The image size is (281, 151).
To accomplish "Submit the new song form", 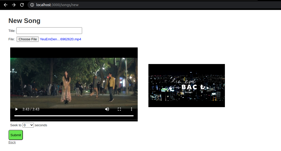I will tap(16, 135).
